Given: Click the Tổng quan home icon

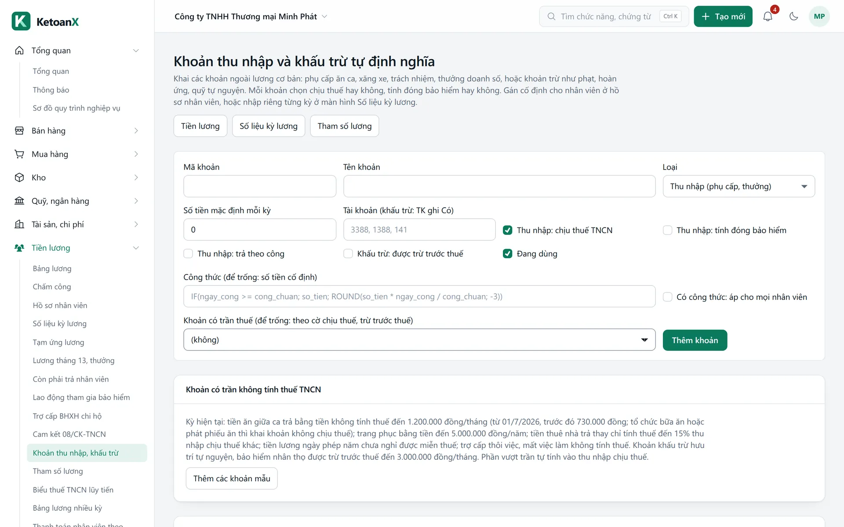Looking at the screenshot, I should point(19,51).
